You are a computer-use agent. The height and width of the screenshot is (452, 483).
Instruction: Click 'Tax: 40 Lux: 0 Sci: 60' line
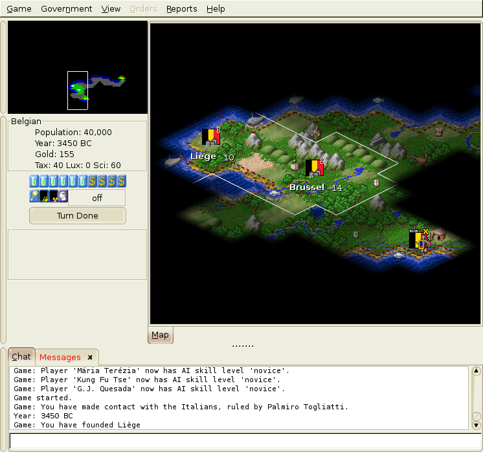click(78, 166)
